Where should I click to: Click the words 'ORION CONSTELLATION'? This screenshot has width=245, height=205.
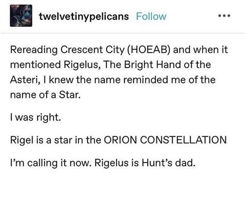(165, 140)
